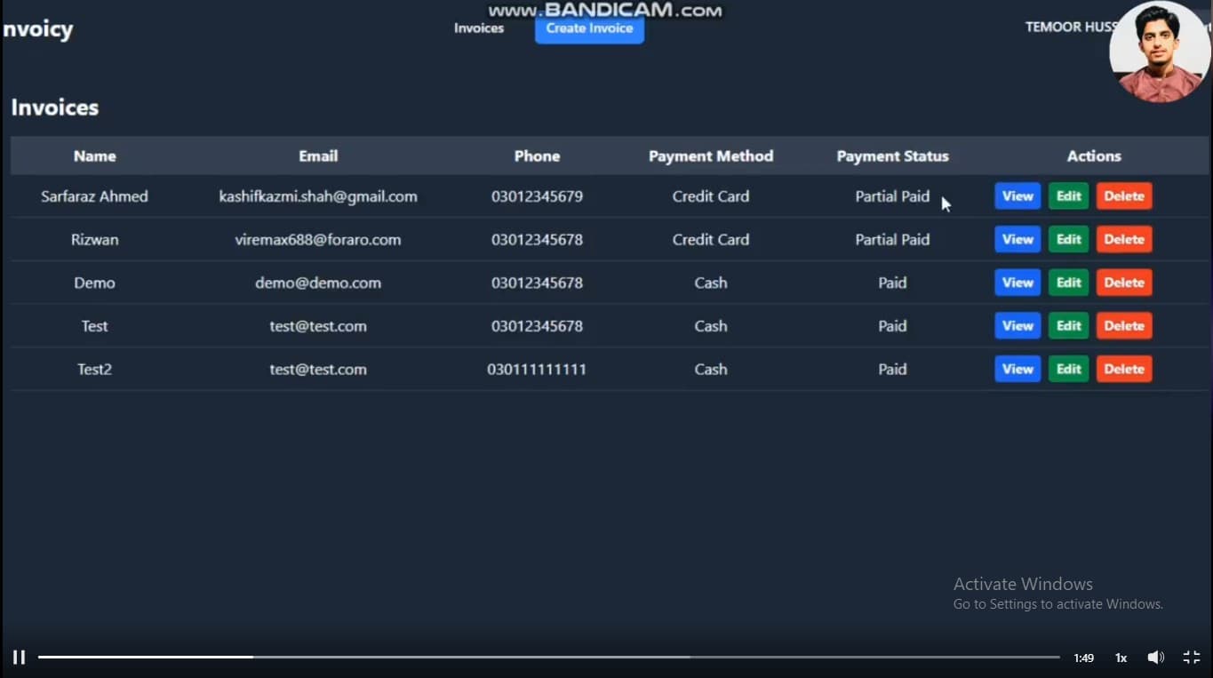
Task: Delete the Demo invoice
Action: (1123, 283)
